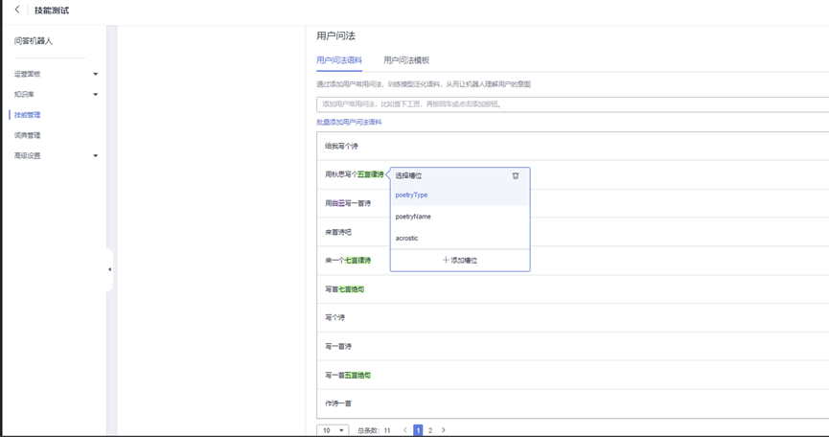
Task: Select the acrostic slot
Action: tap(459, 239)
